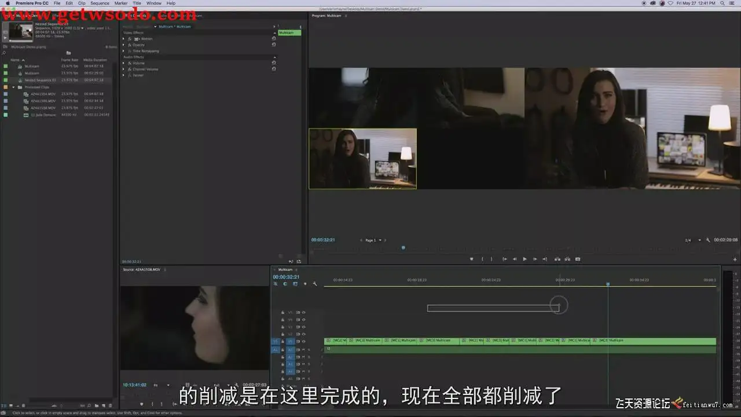This screenshot has width=741, height=417.
Task: Open the Program monitor button editor plus
Action: [735, 259]
